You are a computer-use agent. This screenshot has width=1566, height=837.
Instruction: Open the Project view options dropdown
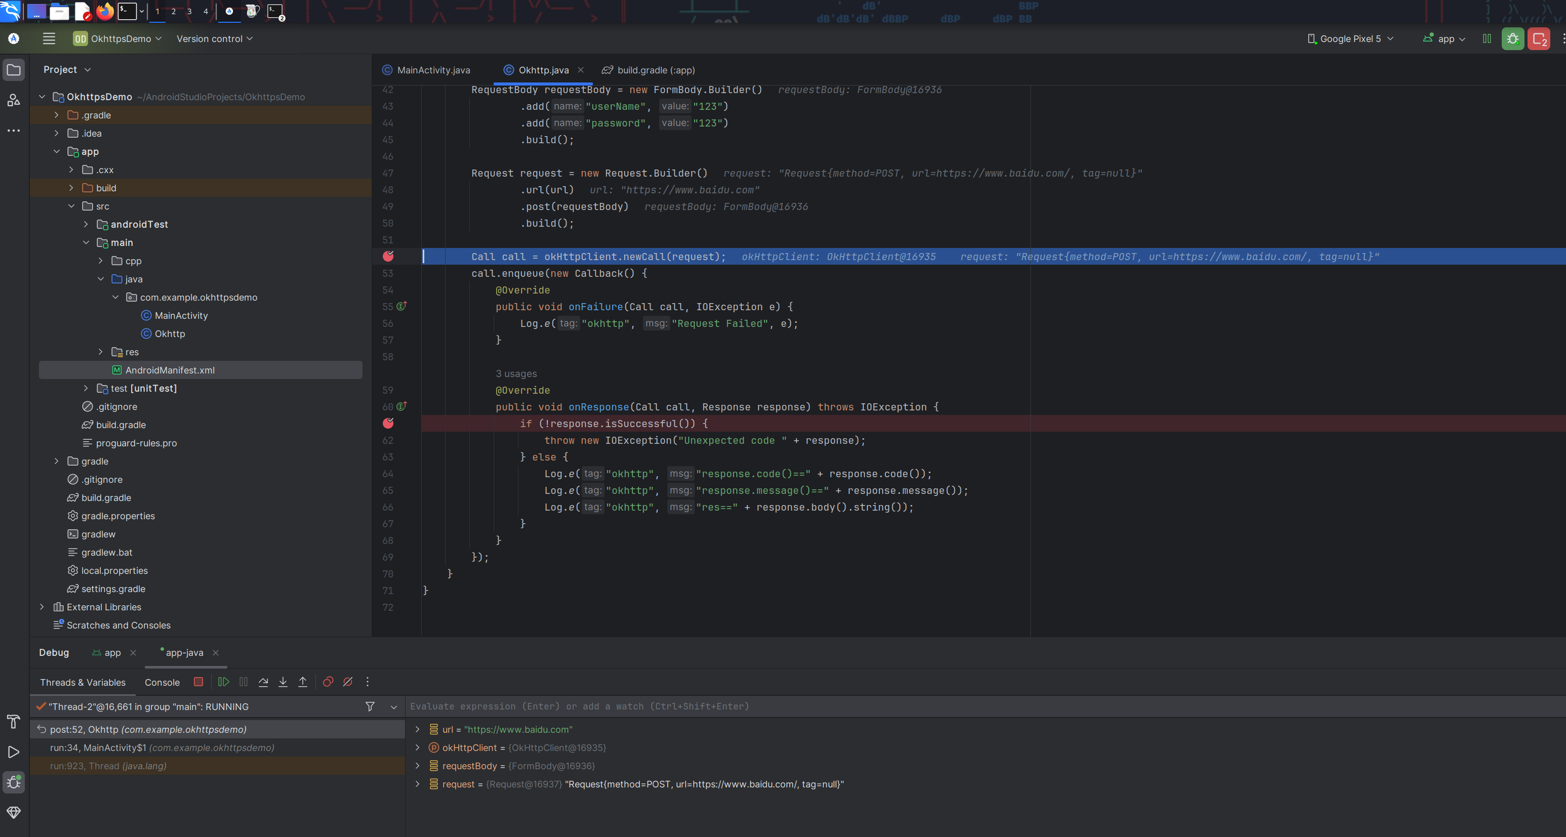[88, 70]
